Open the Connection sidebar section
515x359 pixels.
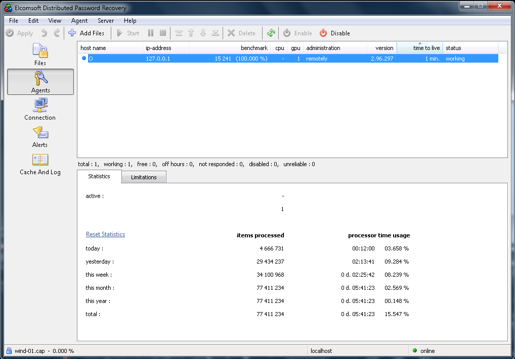(40, 109)
